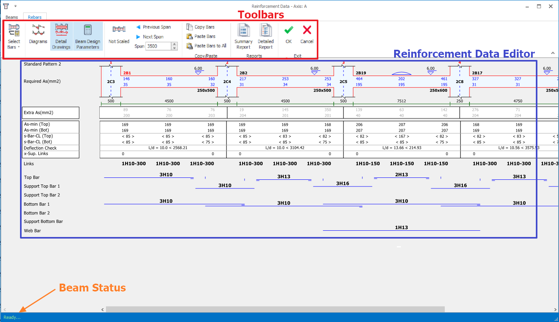Toggle the Beam Design Parameters panel
Screen dimensions: 559x322
(x=88, y=36)
